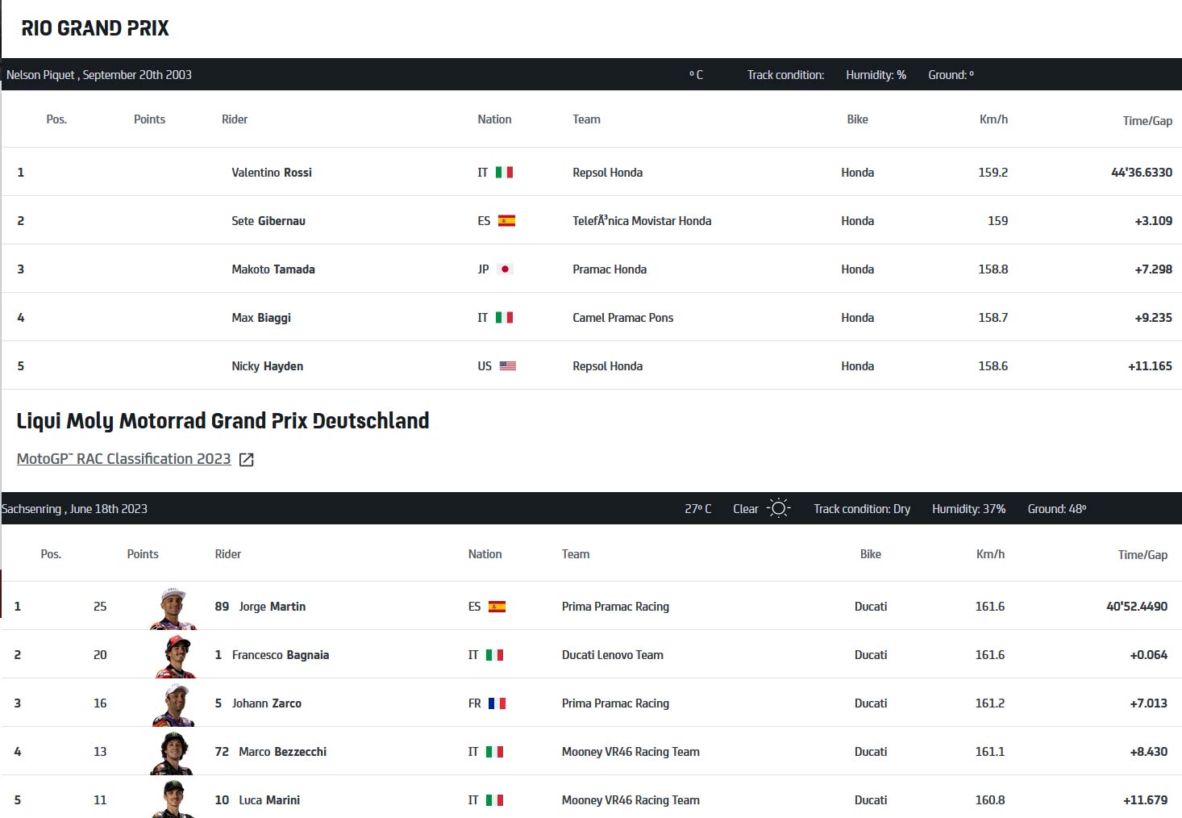Click the Japanese flag in Makoto Tamada's row
Image resolution: width=1182 pixels, height=818 pixels.
tap(505, 269)
